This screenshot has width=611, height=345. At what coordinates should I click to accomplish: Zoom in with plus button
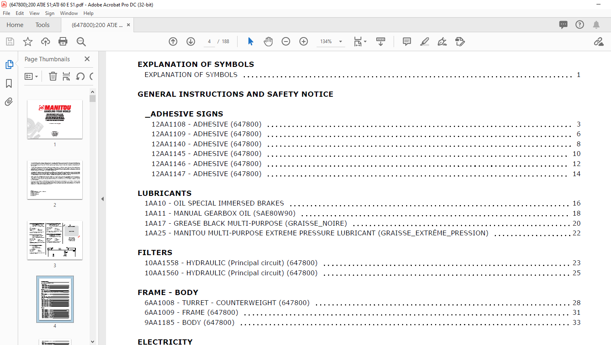(x=304, y=42)
